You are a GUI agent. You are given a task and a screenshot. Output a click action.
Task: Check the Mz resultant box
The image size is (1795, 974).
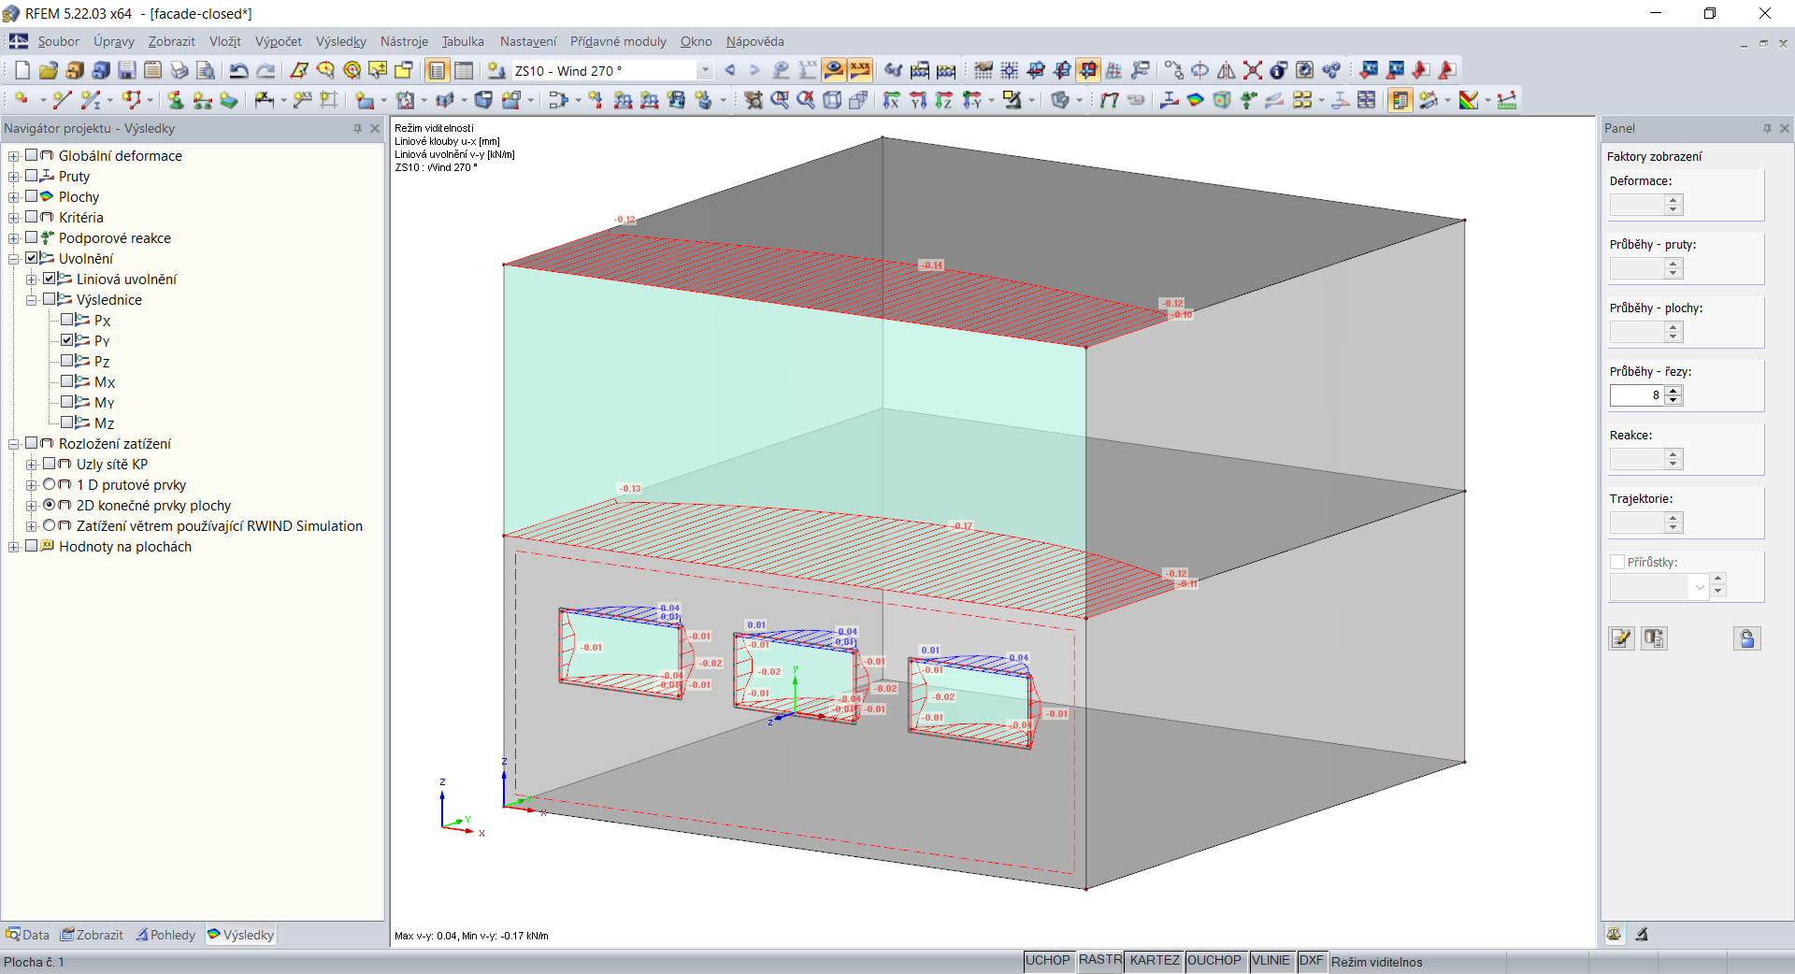(66, 423)
